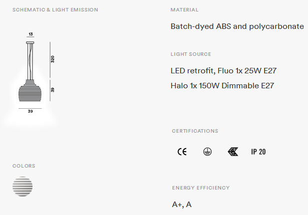
Task: Click the Material section heading
Action: 184,10
